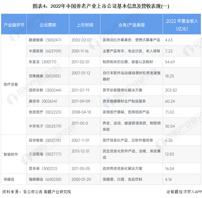The width and height of the screenshot is (202, 198).
Task: Click the listing date 2000-01-20
Action: [x=81, y=180]
